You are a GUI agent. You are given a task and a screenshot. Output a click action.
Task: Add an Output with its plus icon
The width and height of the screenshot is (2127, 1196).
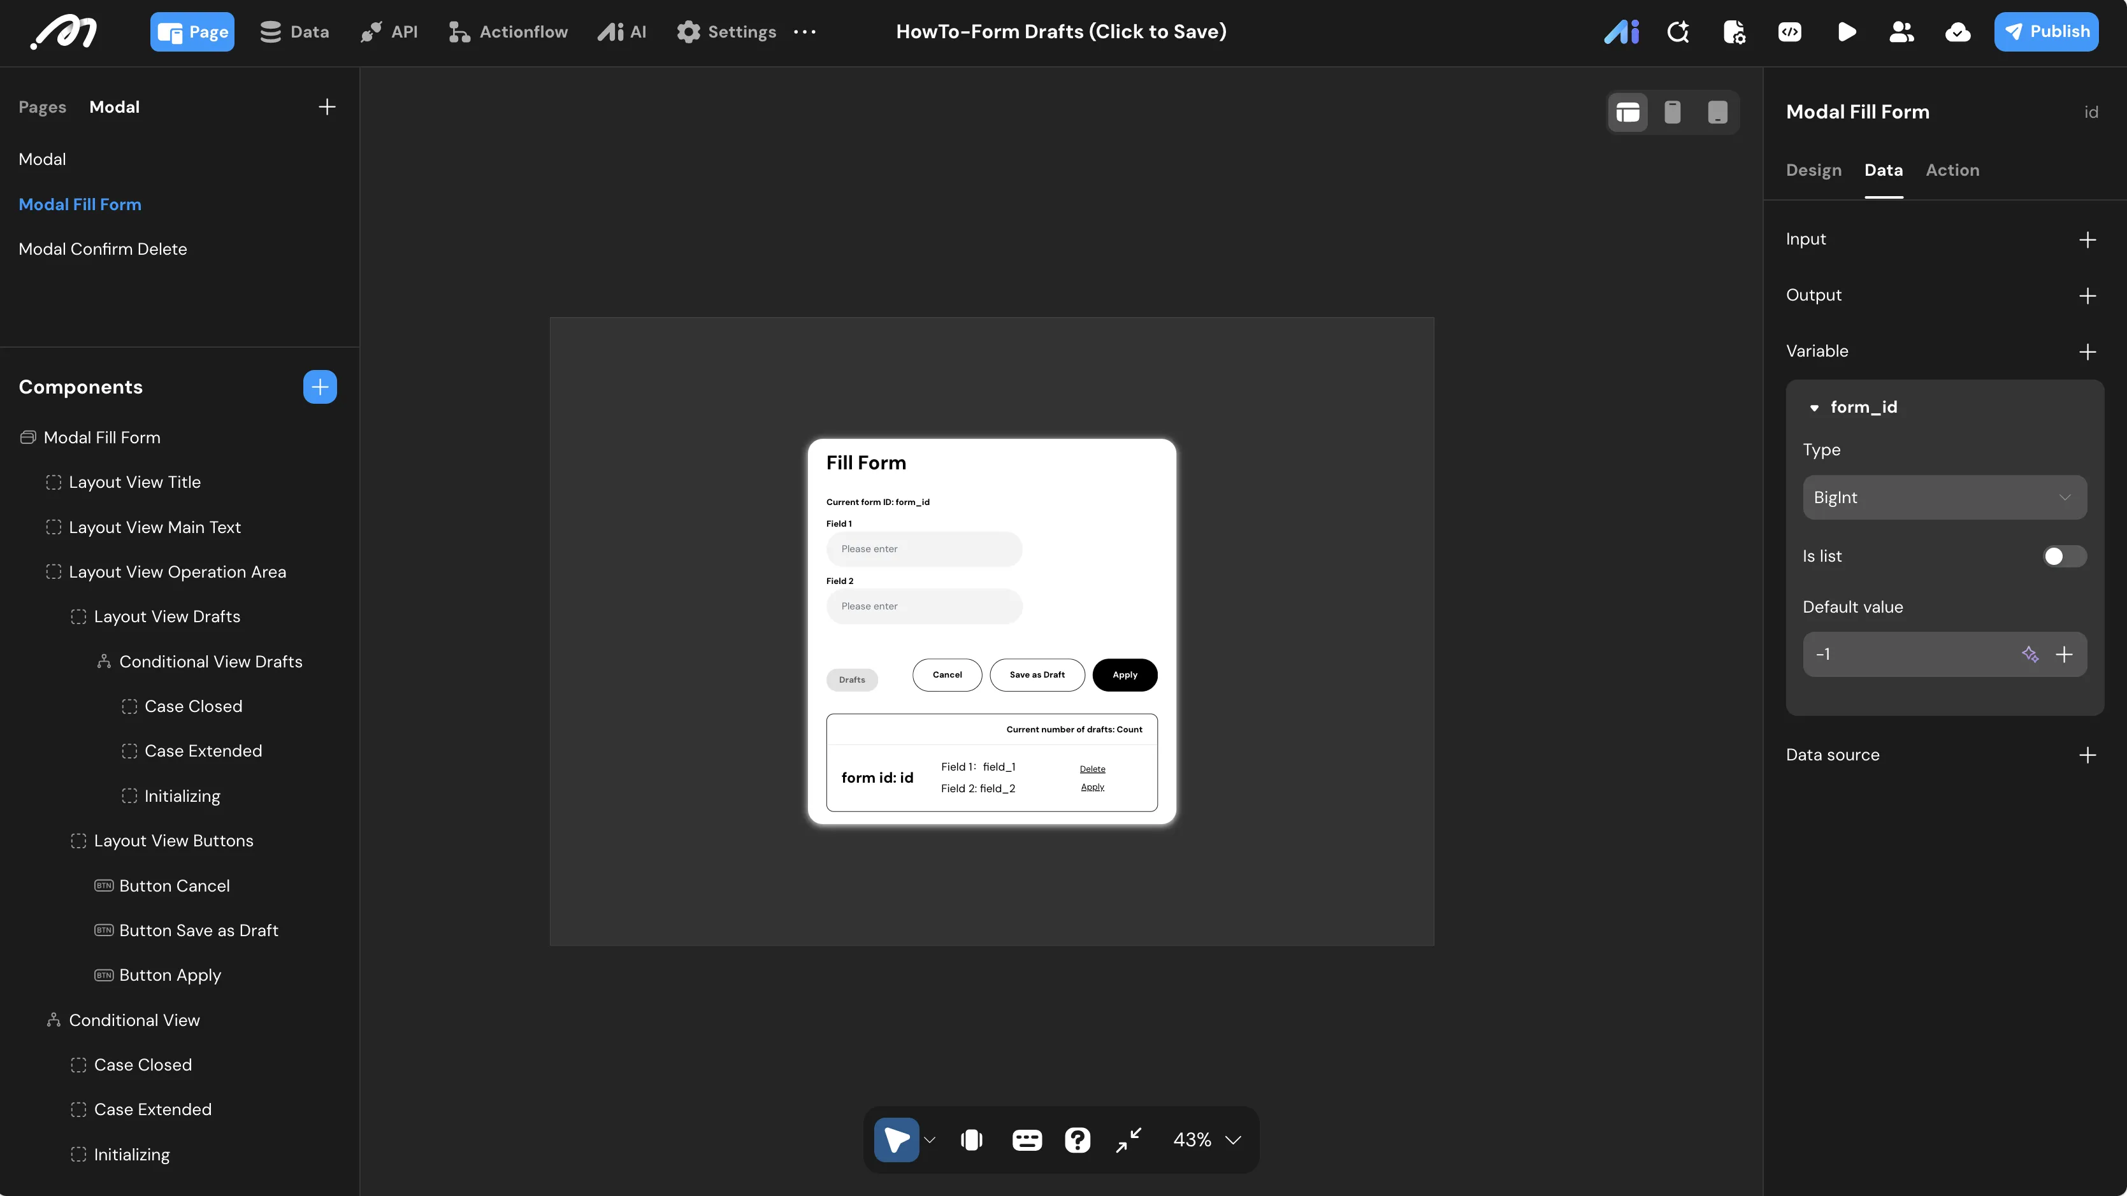(2087, 295)
